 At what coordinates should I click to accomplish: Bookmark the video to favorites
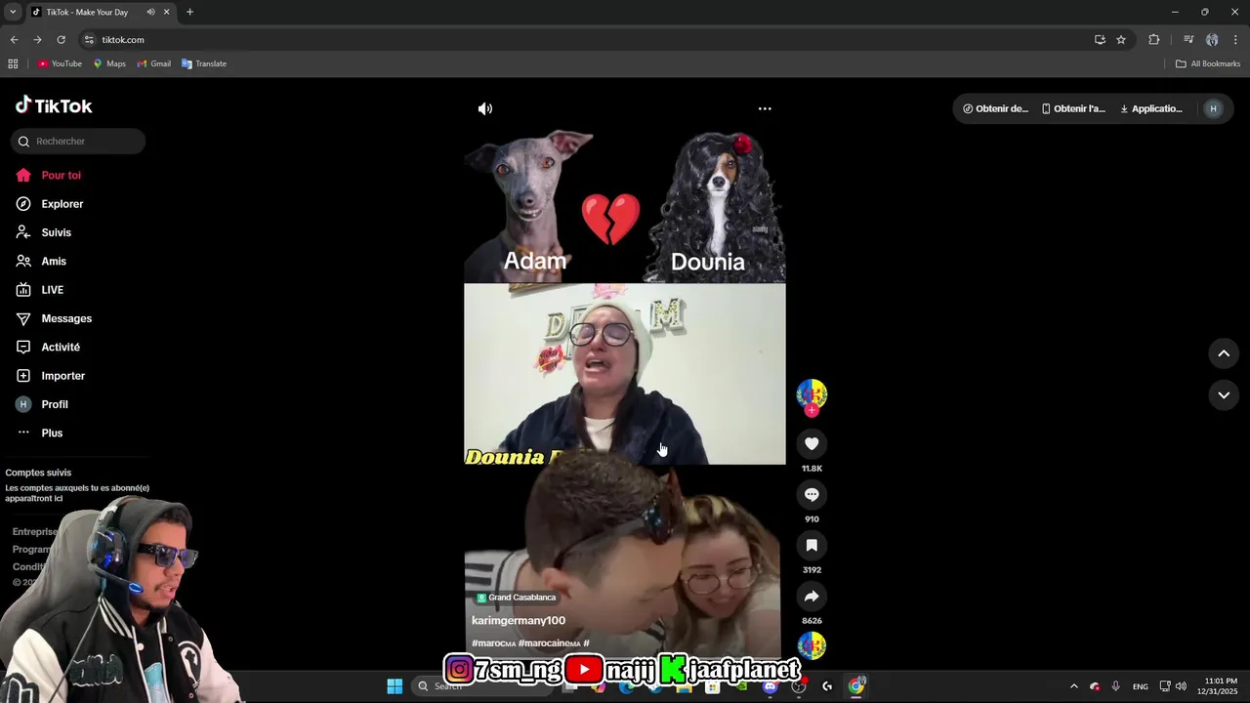tap(812, 546)
